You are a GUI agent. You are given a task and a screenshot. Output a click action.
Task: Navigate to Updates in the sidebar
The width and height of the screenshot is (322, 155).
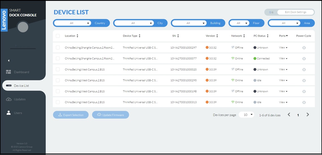(x=20, y=99)
